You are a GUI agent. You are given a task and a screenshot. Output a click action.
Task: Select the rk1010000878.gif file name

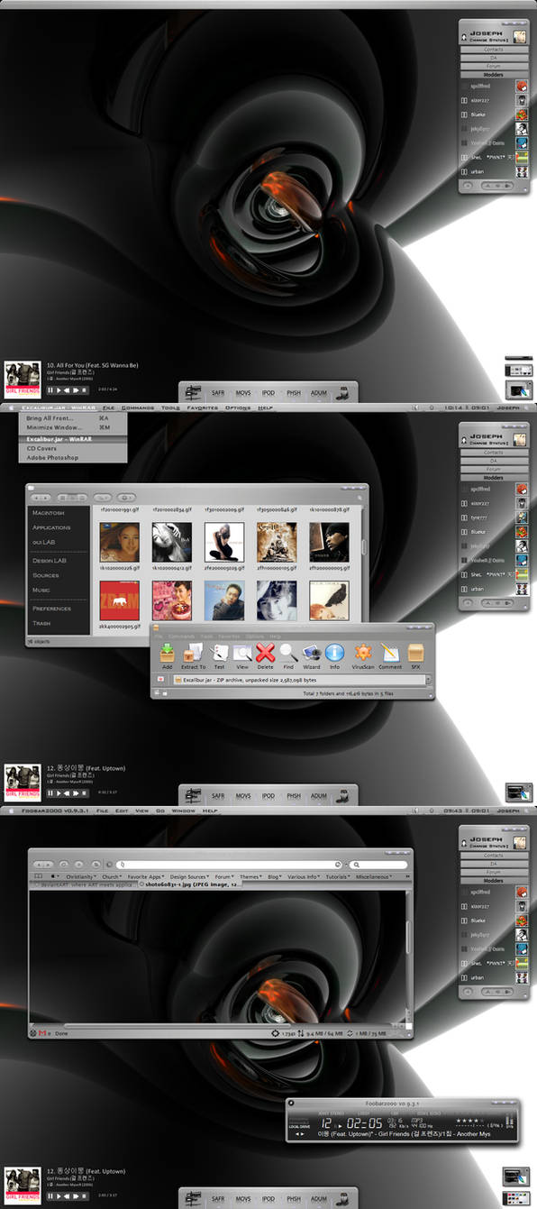click(329, 509)
